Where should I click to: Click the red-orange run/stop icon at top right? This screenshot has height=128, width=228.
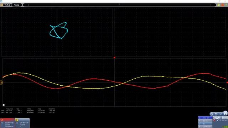pos(223,5)
